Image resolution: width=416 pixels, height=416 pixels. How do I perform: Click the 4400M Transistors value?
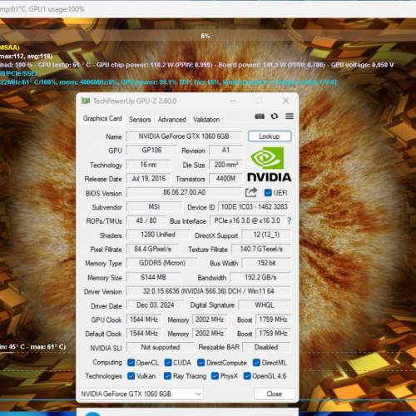click(225, 178)
